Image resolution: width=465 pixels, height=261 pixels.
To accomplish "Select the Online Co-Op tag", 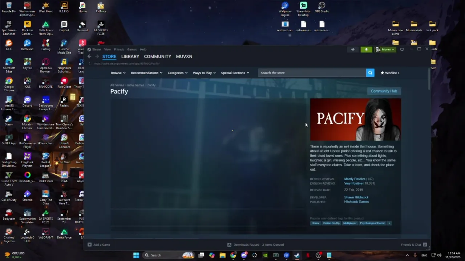I will (331, 223).
